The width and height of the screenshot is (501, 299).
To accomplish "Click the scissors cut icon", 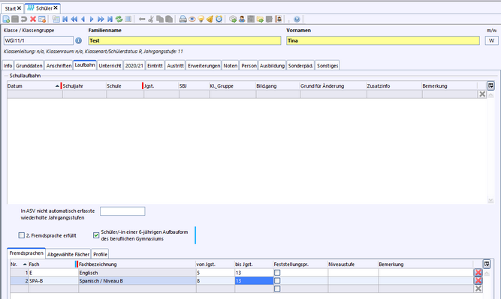I will click(151, 19).
